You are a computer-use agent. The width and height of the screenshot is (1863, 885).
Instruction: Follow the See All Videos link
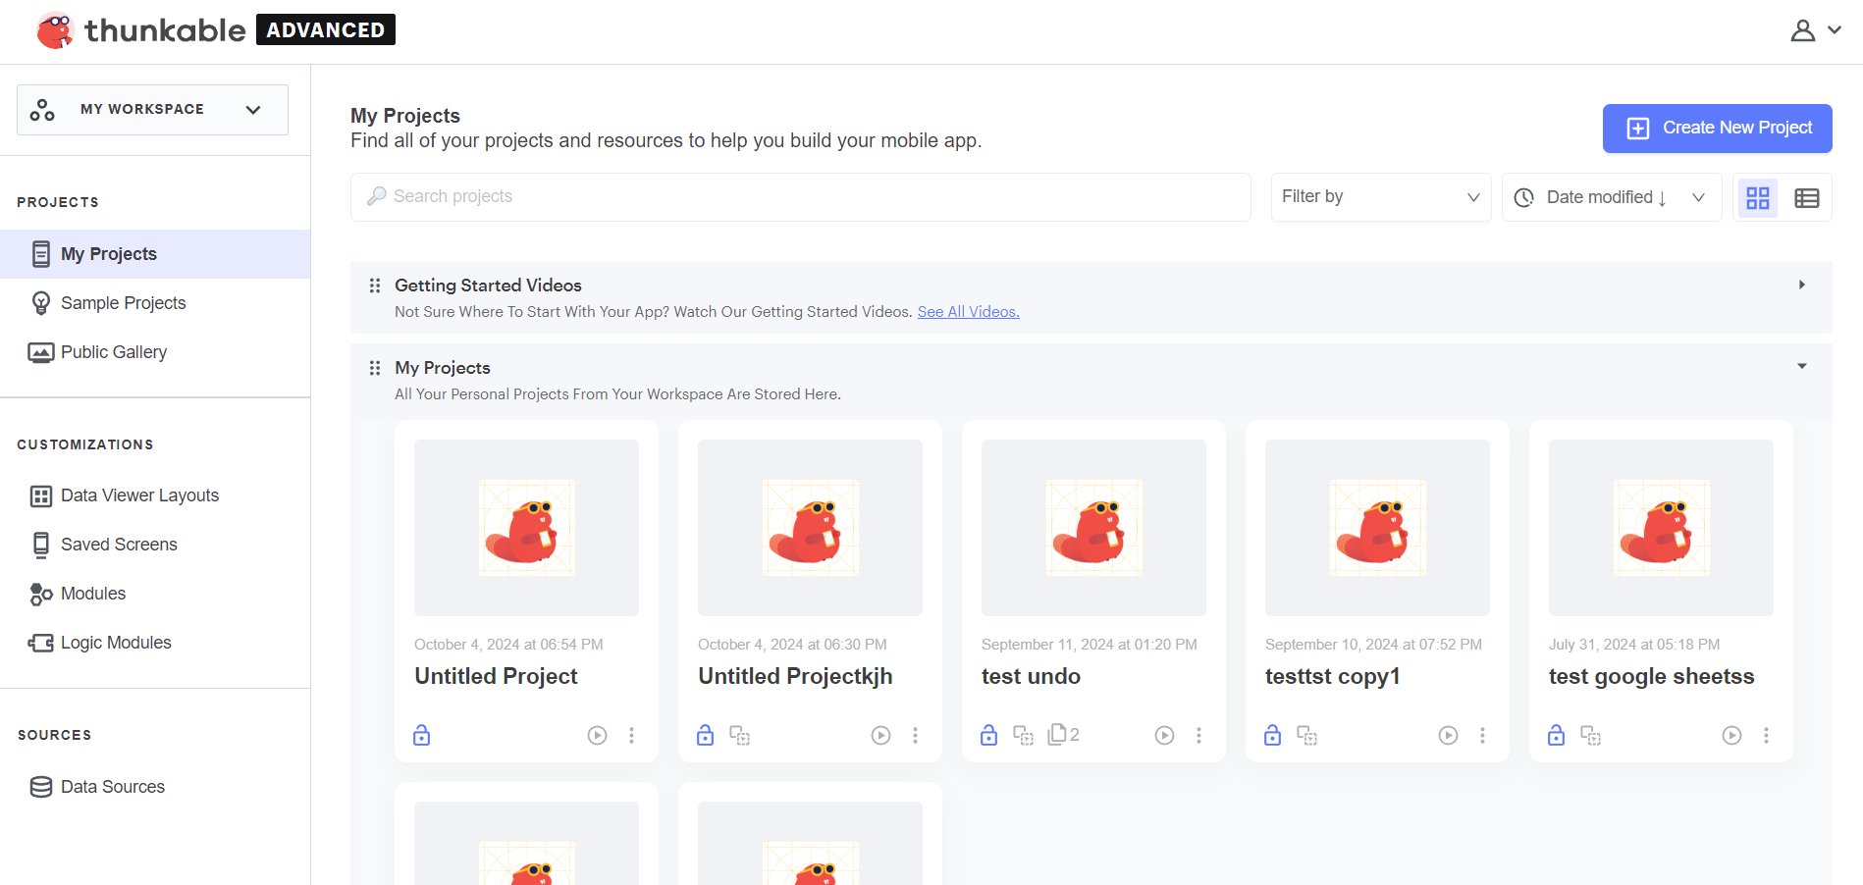click(x=968, y=312)
